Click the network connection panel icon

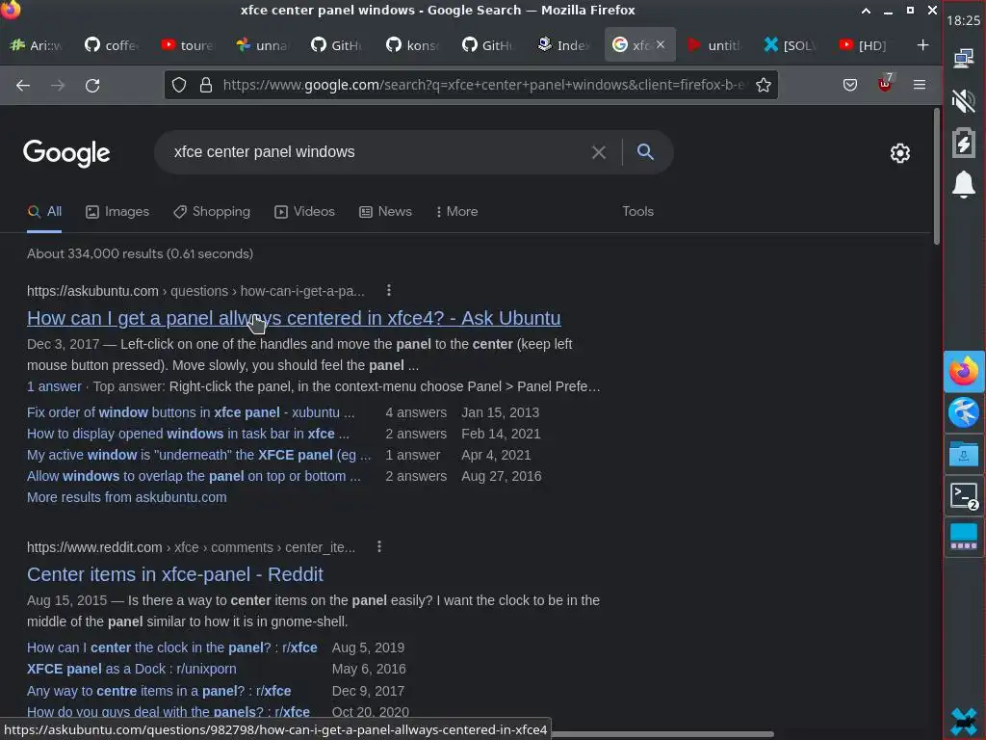(963, 59)
